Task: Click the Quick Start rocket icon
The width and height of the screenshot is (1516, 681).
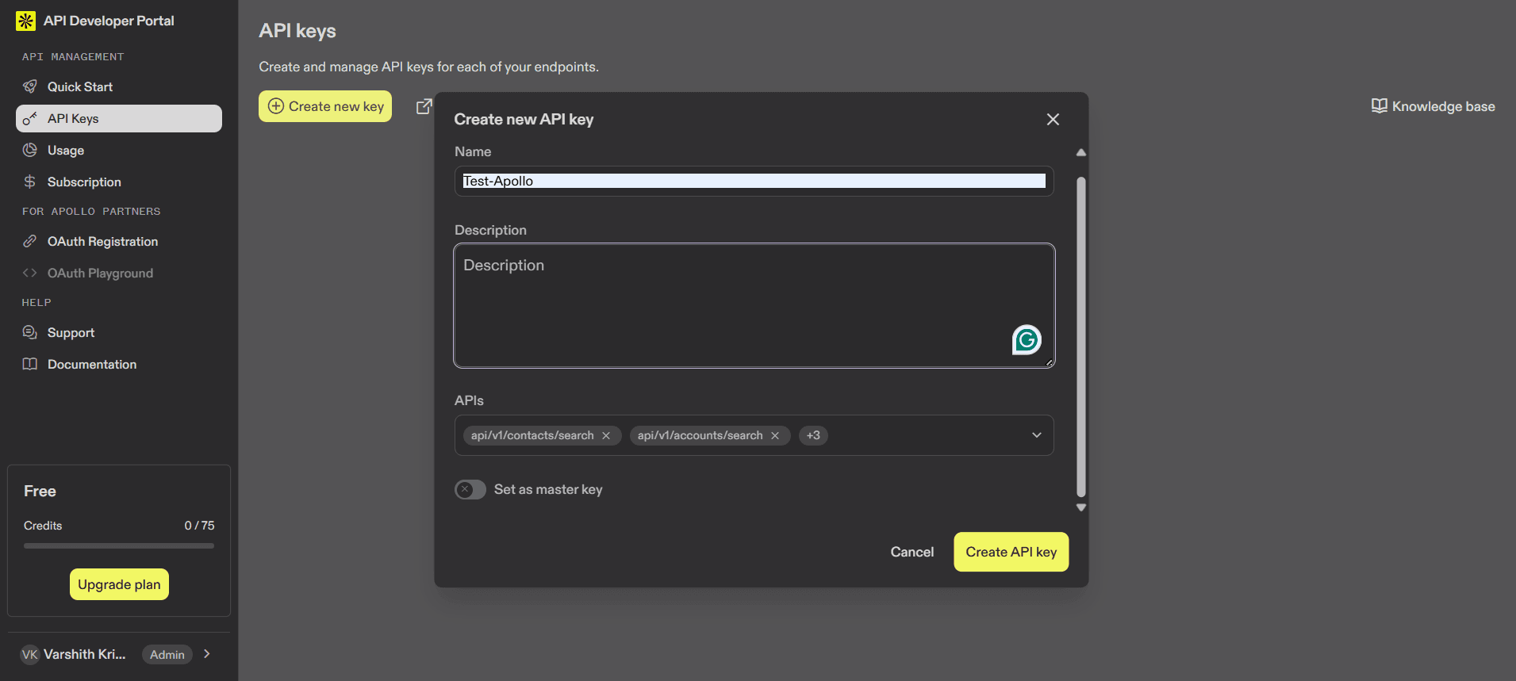Action: [x=30, y=86]
